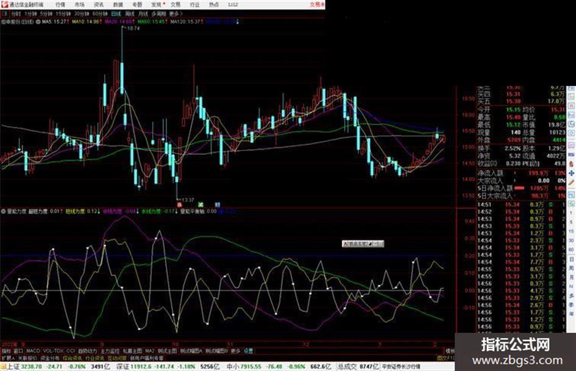Screen dimensions: 576x371
Task: Open the 交易 menu
Action: click(x=176, y=4)
